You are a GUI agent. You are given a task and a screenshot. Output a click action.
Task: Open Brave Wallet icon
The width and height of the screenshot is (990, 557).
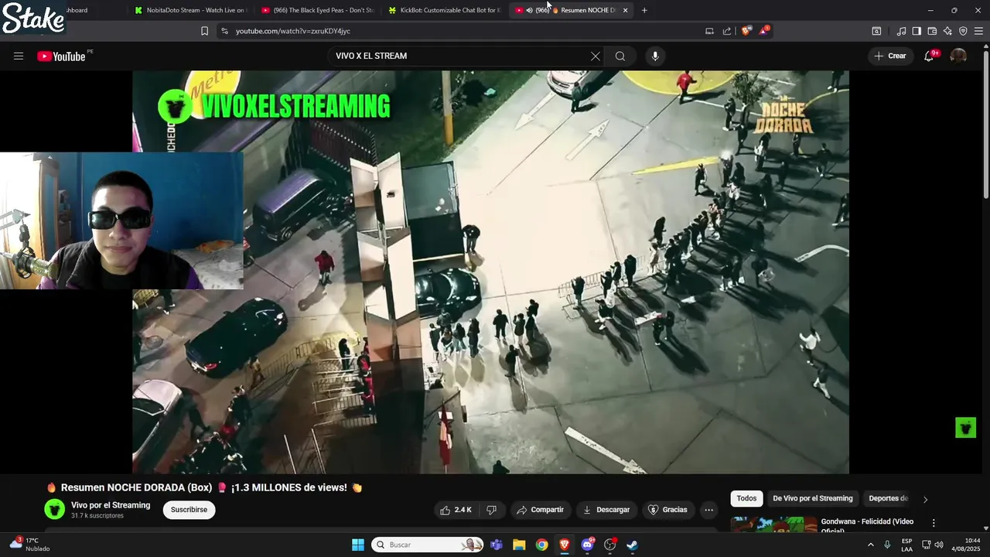(932, 31)
